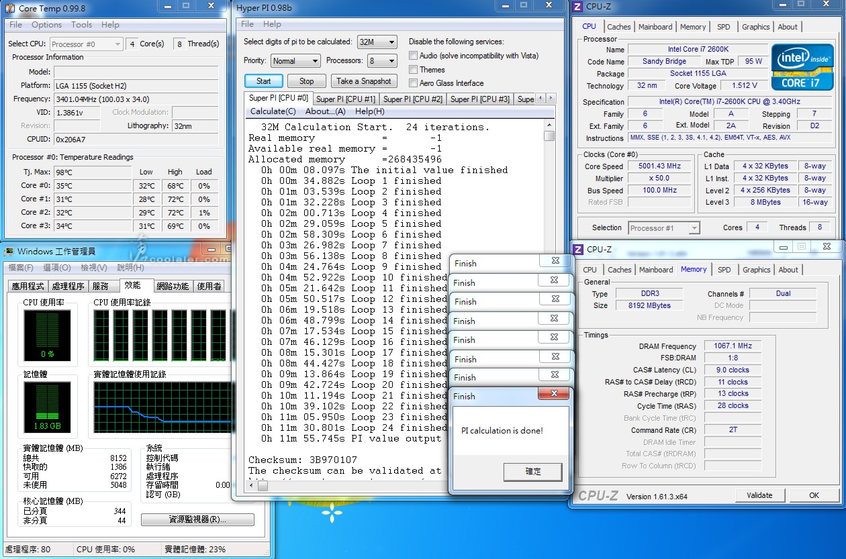The height and width of the screenshot is (559, 846).
Task: Click the Core Speed 5001.43 MHz value
Action: tap(659, 166)
